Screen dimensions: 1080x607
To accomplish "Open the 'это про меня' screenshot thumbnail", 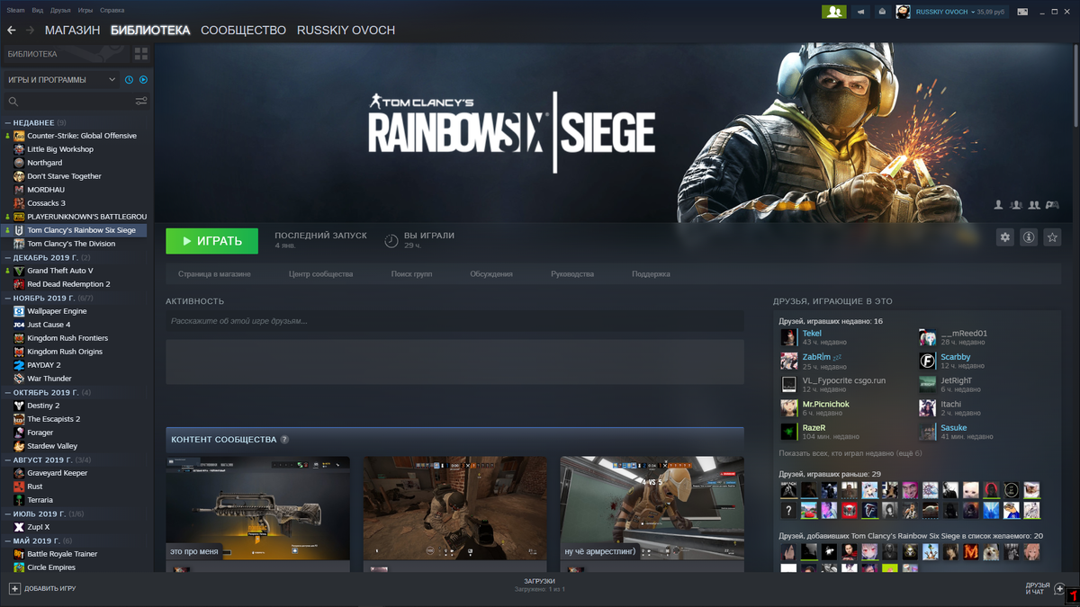I will click(257, 507).
